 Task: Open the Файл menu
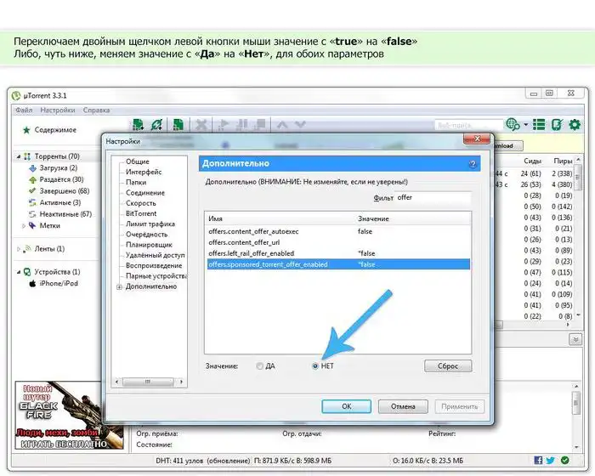(x=24, y=110)
